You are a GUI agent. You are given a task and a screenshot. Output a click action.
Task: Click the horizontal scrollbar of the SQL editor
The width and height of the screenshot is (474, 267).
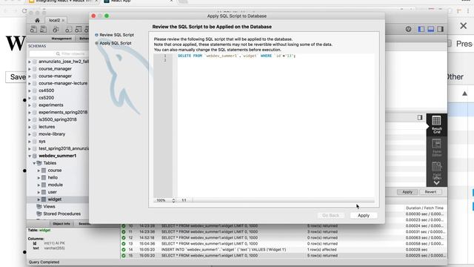pyautogui.click(x=283, y=200)
